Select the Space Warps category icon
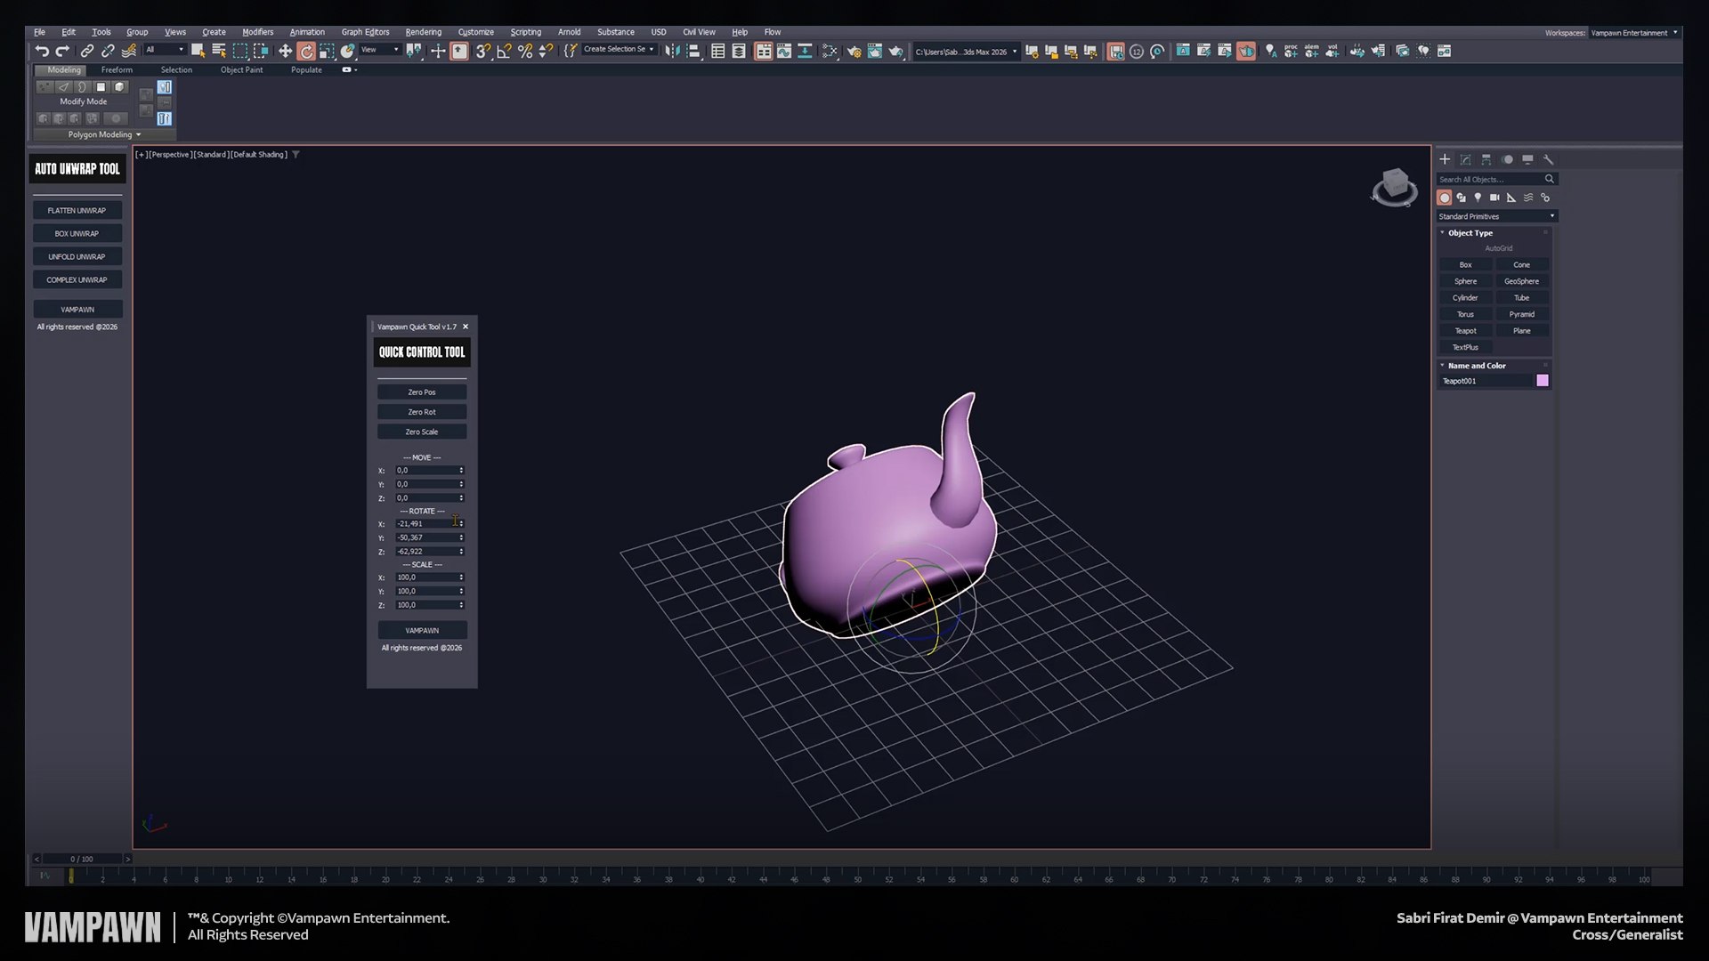This screenshot has height=961, width=1709. coord(1528,198)
